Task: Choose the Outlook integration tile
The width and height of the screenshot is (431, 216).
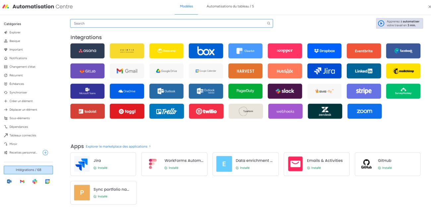Action: click(x=166, y=91)
